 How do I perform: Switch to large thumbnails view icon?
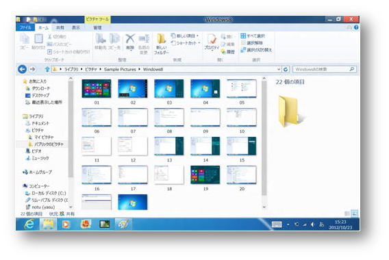pyautogui.click(x=355, y=213)
